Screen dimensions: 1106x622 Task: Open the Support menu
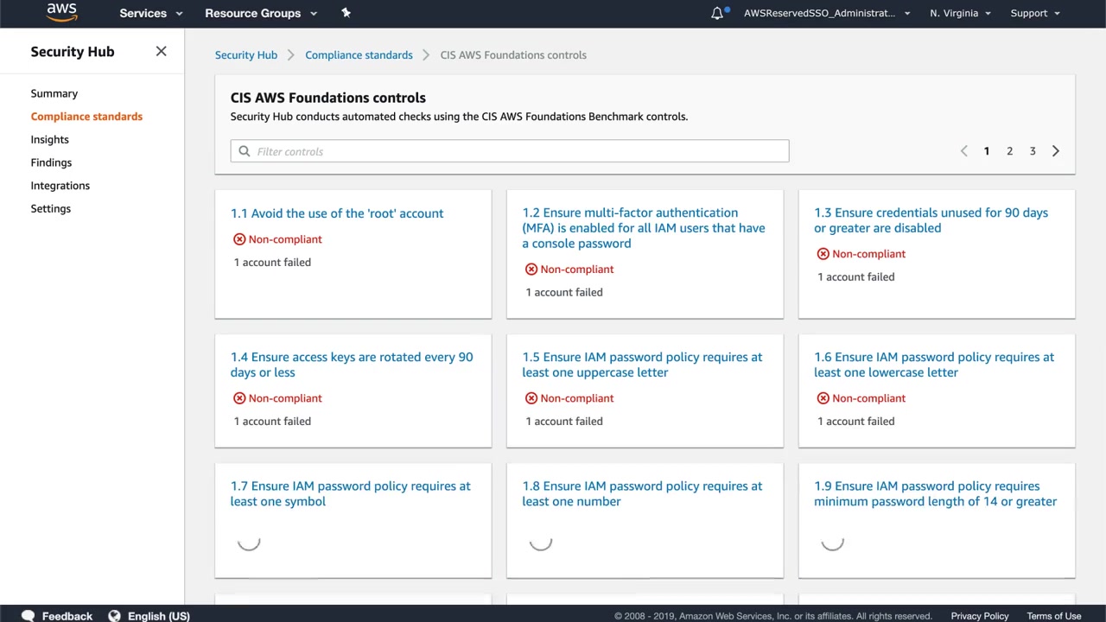click(x=1034, y=13)
